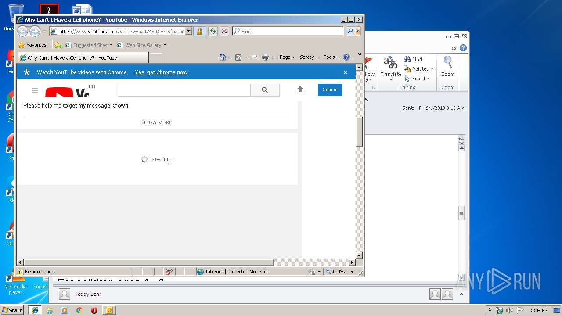Select the Why Can't I Have a Cell phone tab
This screenshot has width=562, height=316.
tap(83, 58)
